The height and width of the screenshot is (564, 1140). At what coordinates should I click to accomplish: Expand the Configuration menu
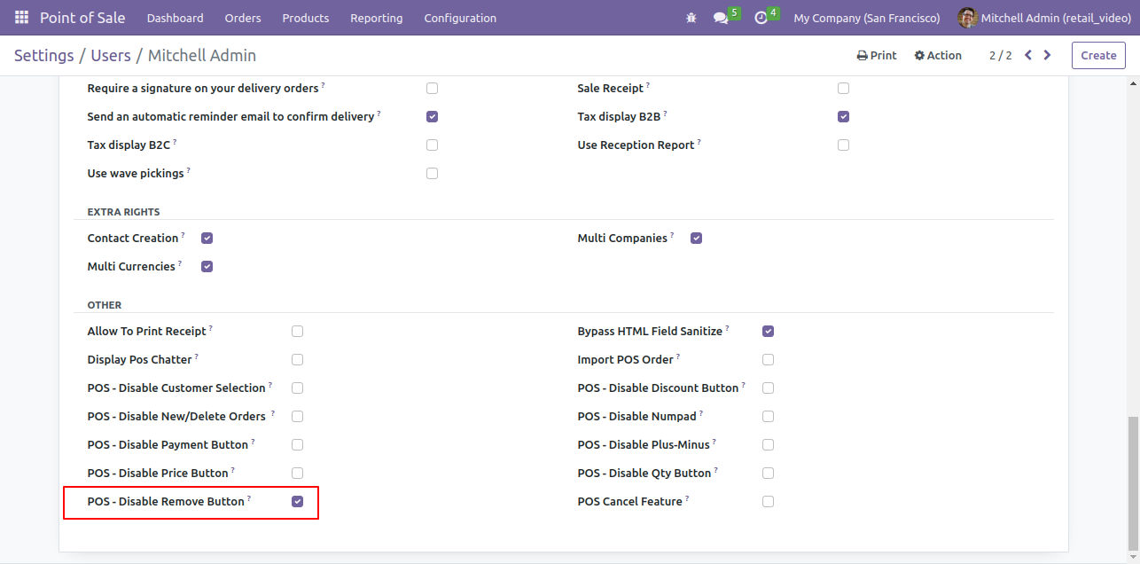460,18
